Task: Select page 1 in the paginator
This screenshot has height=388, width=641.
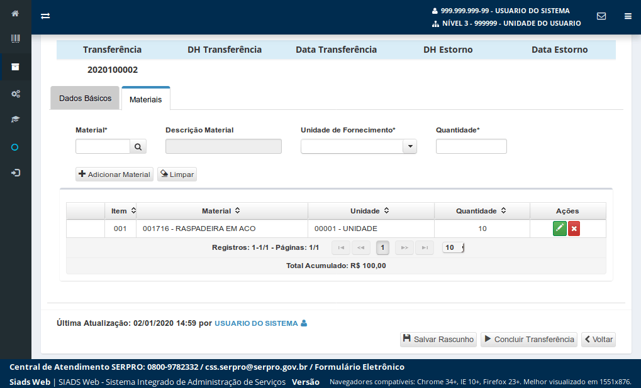Action: point(382,247)
